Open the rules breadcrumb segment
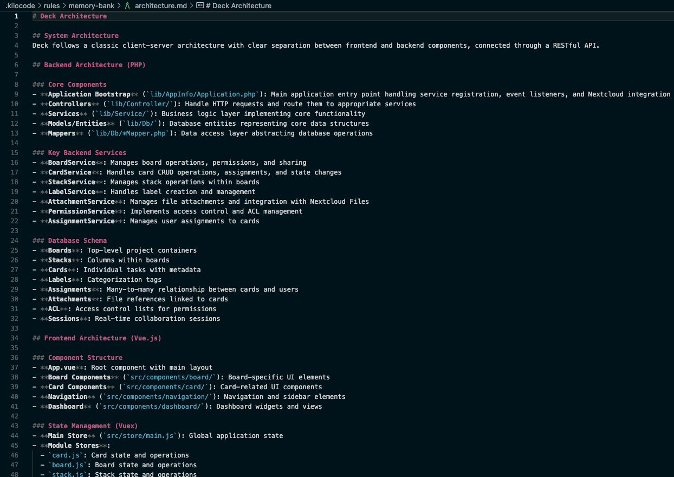The image size is (674, 477). click(x=52, y=5)
